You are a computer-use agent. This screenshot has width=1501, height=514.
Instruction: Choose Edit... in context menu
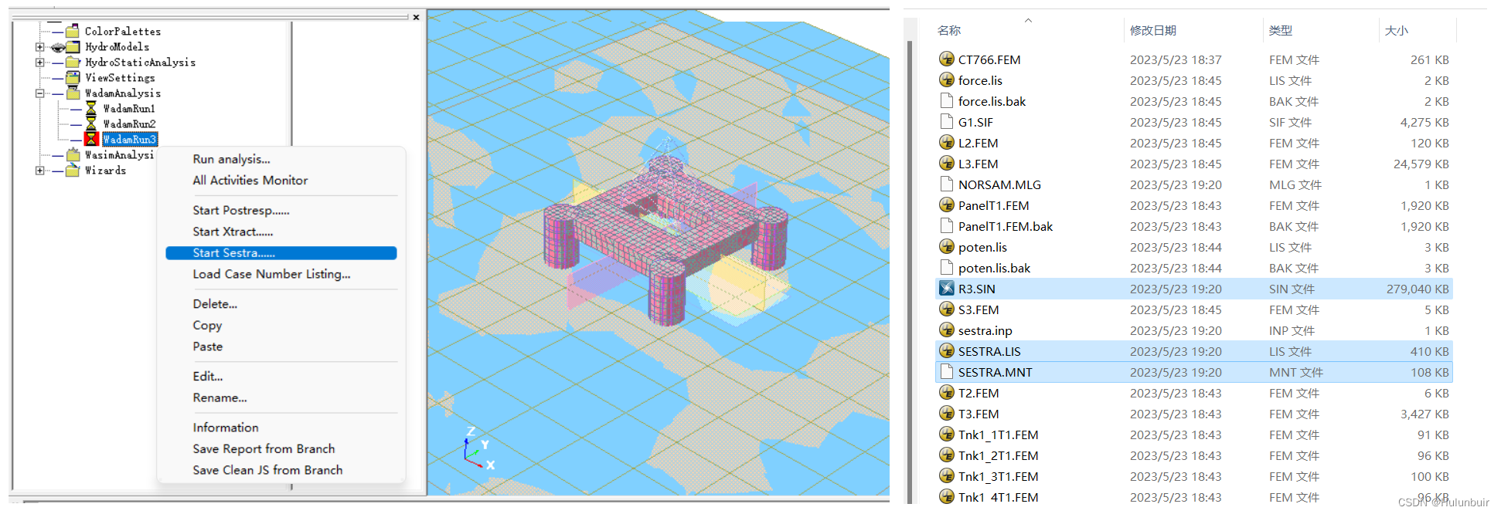(x=281, y=376)
